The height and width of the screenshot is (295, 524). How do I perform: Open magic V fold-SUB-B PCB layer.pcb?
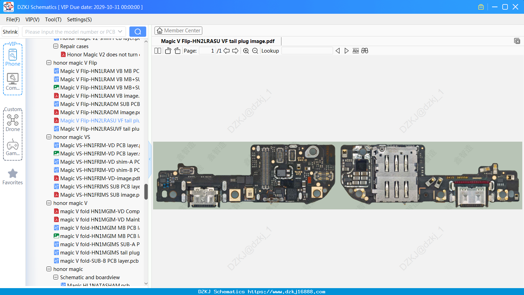coord(96,261)
